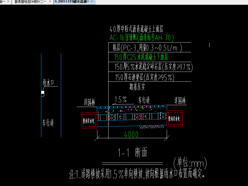Click the right 详园林 label
Screen dimensions: 248x186
point(180,101)
